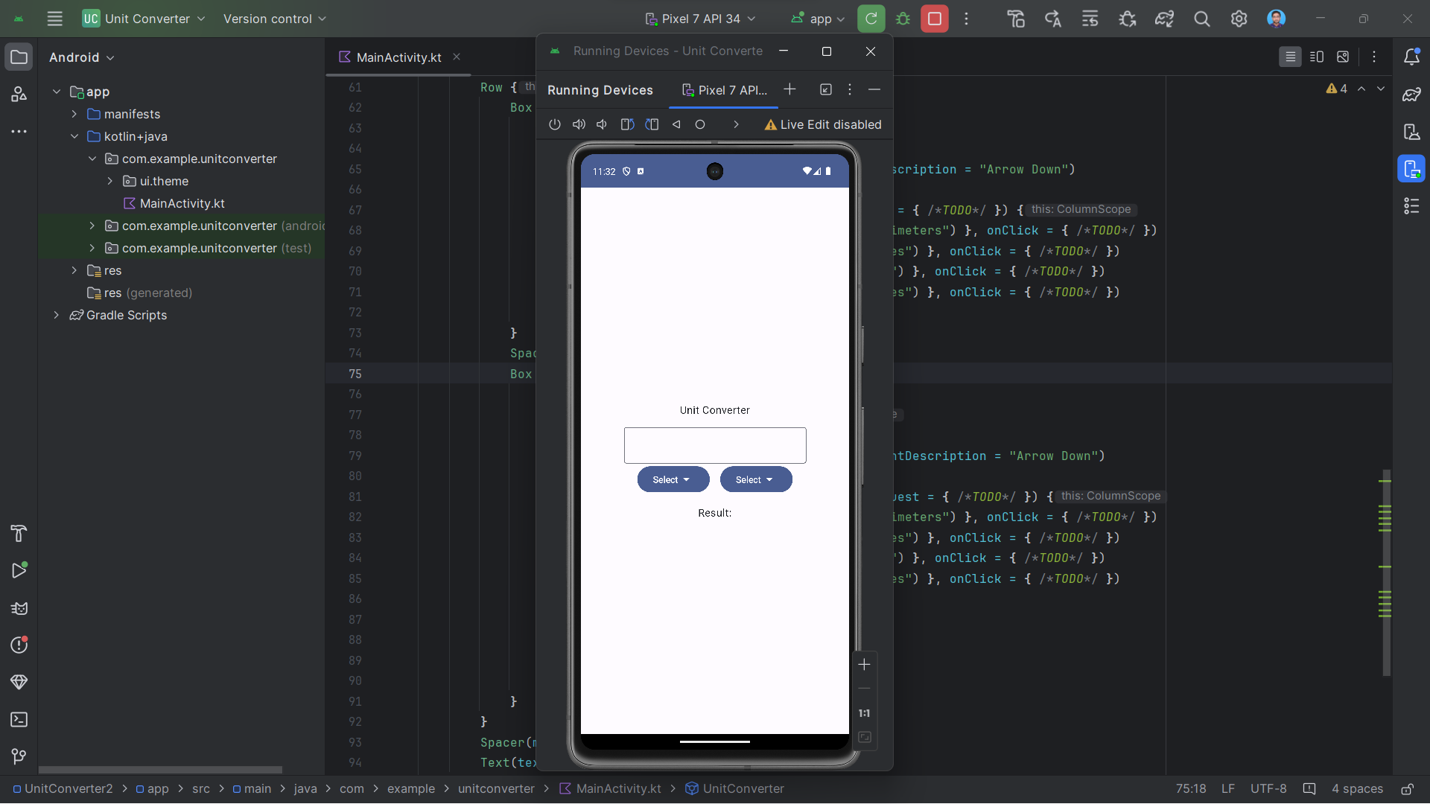Expand the manifests folder tree

(x=74, y=114)
